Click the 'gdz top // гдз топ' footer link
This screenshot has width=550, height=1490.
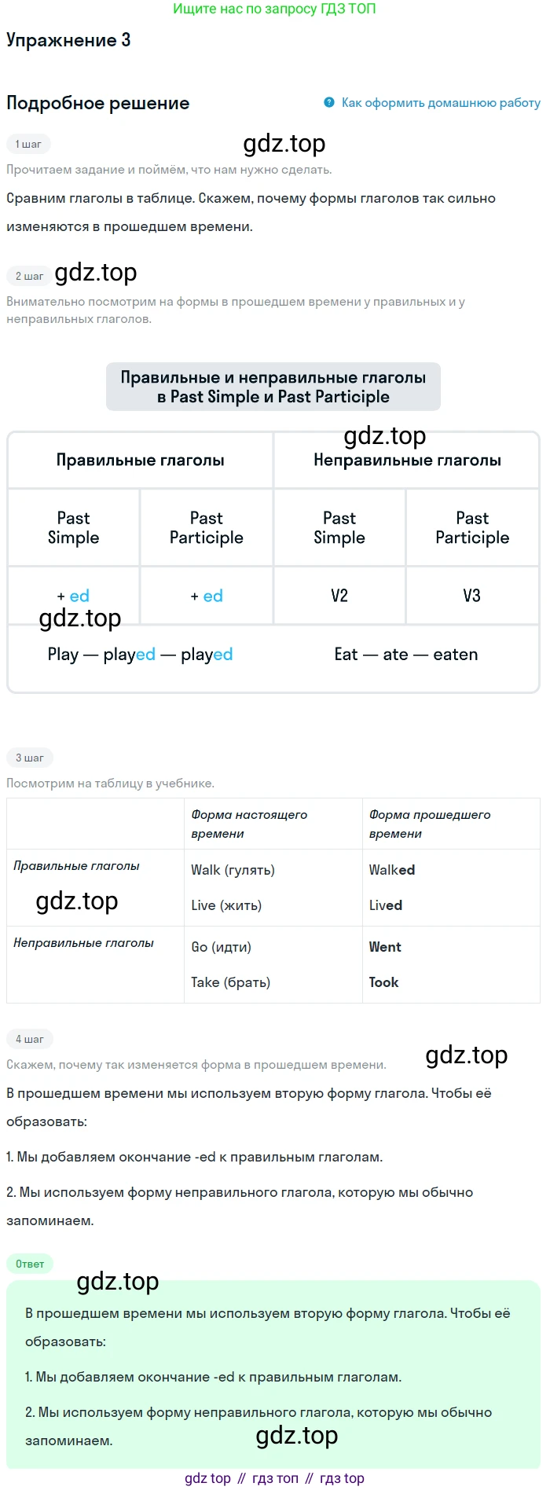(274, 1478)
